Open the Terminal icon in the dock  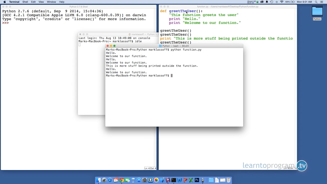pos(174,180)
